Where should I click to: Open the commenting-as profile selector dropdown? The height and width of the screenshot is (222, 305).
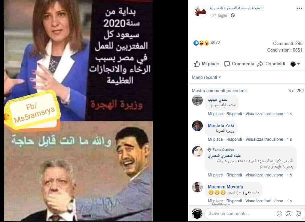295,64
